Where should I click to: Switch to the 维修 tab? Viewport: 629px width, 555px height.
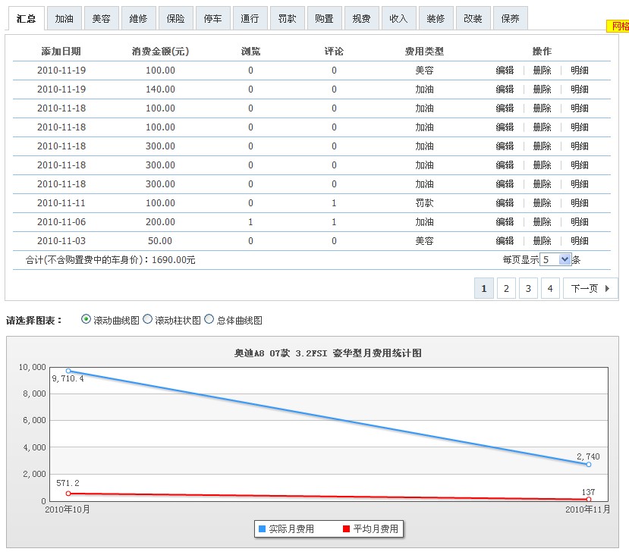click(x=138, y=17)
